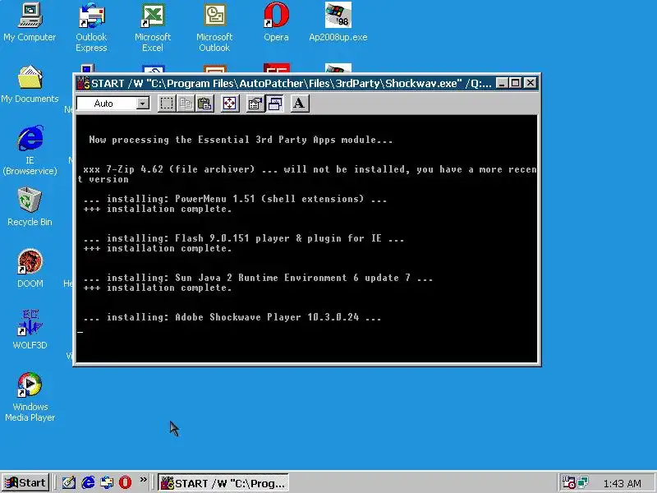Toggle the Background toolbar button
Screen dimensions: 657x493
pos(274,104)
